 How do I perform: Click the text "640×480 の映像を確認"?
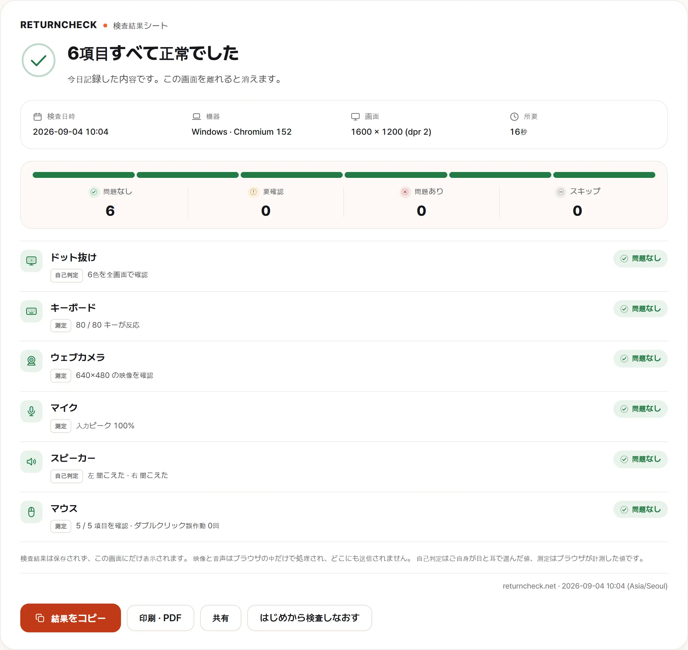114,375
